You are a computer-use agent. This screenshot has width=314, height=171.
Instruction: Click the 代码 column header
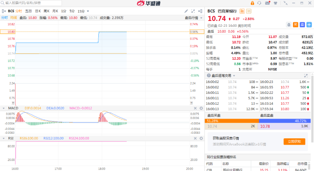click(209, 164)
